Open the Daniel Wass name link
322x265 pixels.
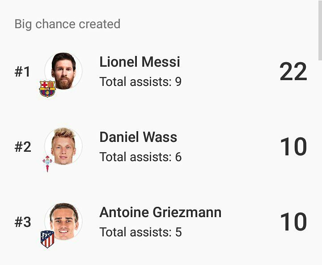[138, 137]
